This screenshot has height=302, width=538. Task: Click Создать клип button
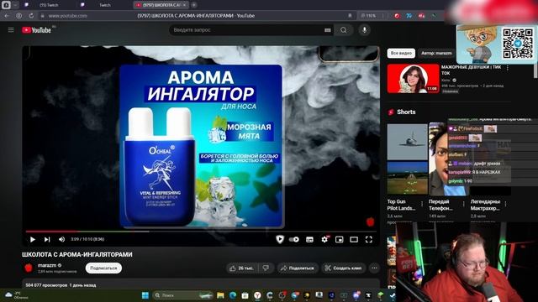pyautogui.click(x=344, y=268)
